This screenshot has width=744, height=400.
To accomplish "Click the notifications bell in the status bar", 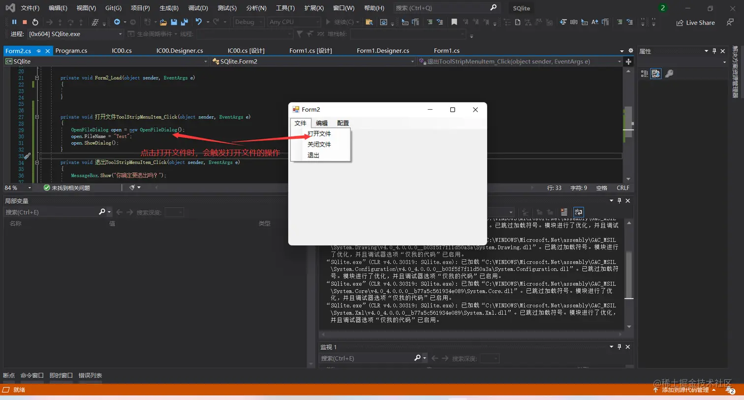I will [730, 390].
